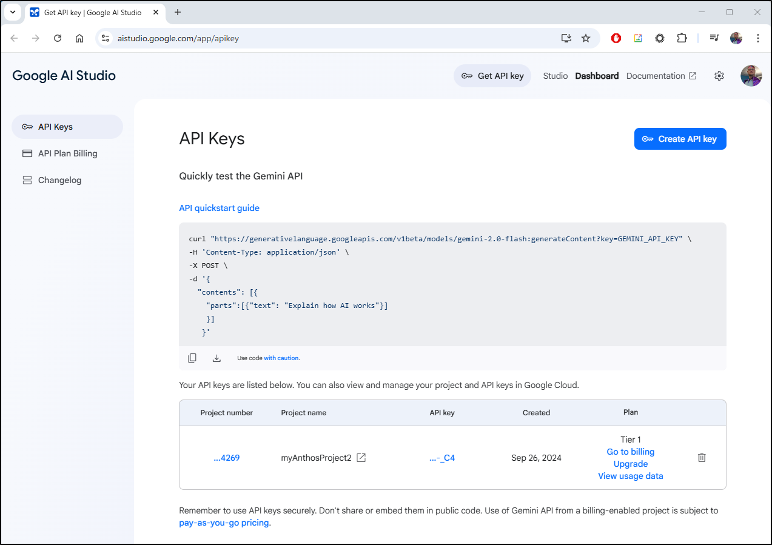Click the address bar URL
The height and width of the screenshot is (545, 772).
click(x=178, y=38)
